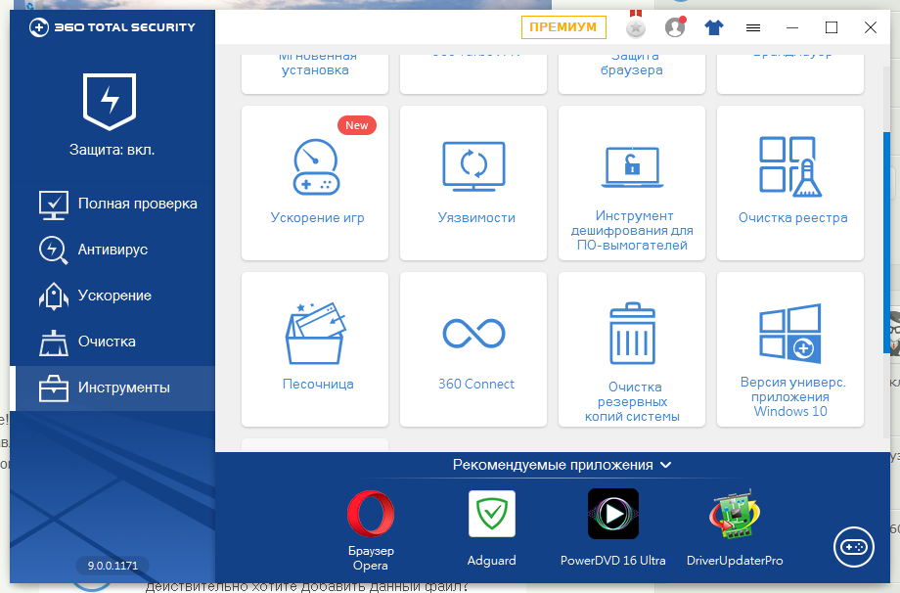
Task: Open the system backup cleanup tool
Action: [631, 349]
